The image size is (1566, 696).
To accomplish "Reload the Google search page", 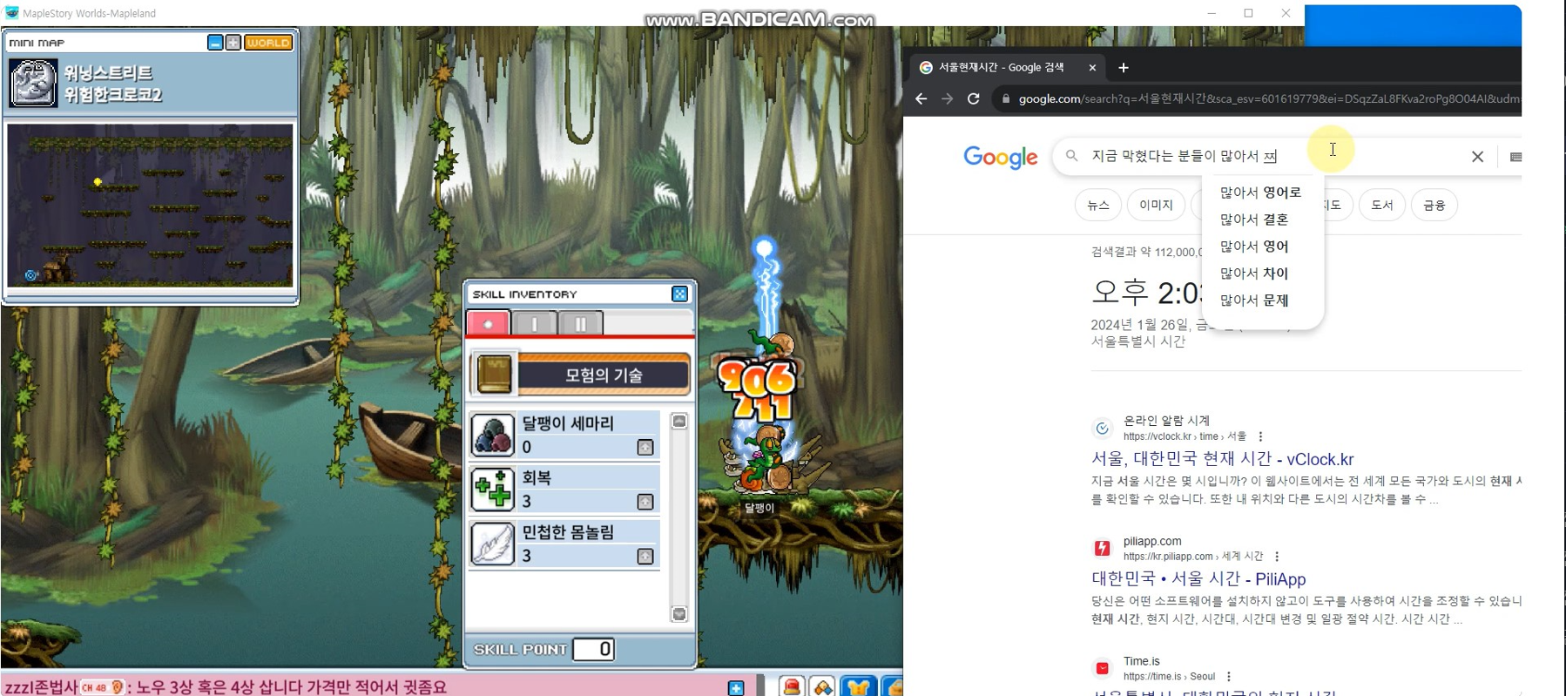I will pos(974,99).
